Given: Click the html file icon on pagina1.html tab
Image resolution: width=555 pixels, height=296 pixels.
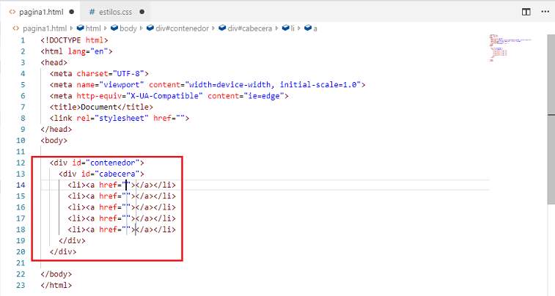Looking at the screenshot, I should [12, 12].
